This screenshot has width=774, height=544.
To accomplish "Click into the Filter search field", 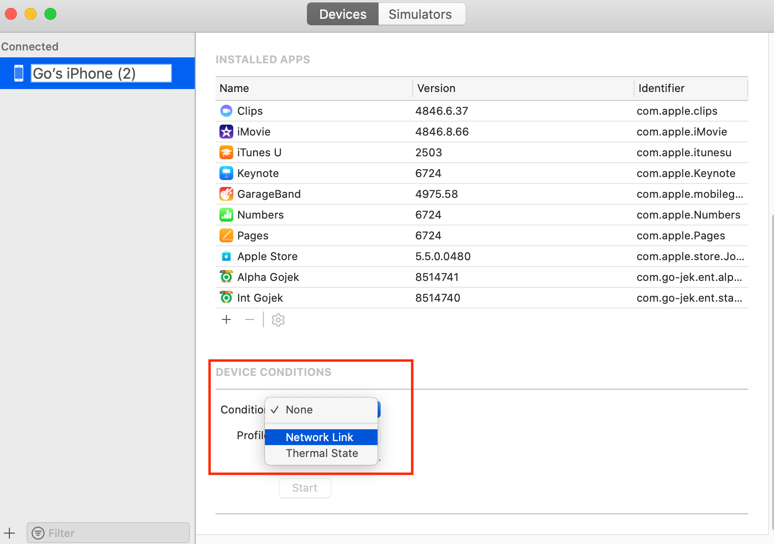I will tap(108, 533).
